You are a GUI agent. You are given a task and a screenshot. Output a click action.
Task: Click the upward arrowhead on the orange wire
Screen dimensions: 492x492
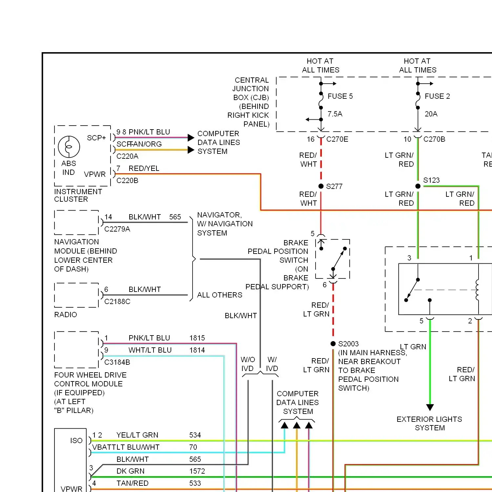297,425
